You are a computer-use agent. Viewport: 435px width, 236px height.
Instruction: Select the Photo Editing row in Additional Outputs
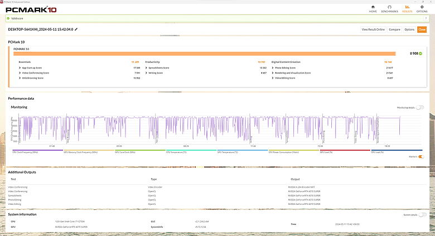click(x=217, y=200)
